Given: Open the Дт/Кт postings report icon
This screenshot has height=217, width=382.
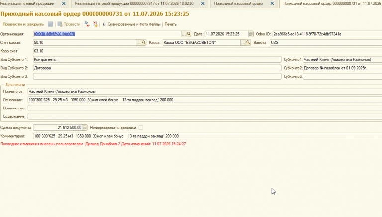Looking at the screenshot, I should 87,24.
